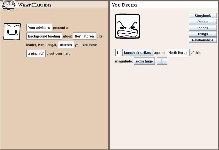Click the 'background briefing' word box
Viewport: 219px width, 150px height.
(x=44, y=36)
